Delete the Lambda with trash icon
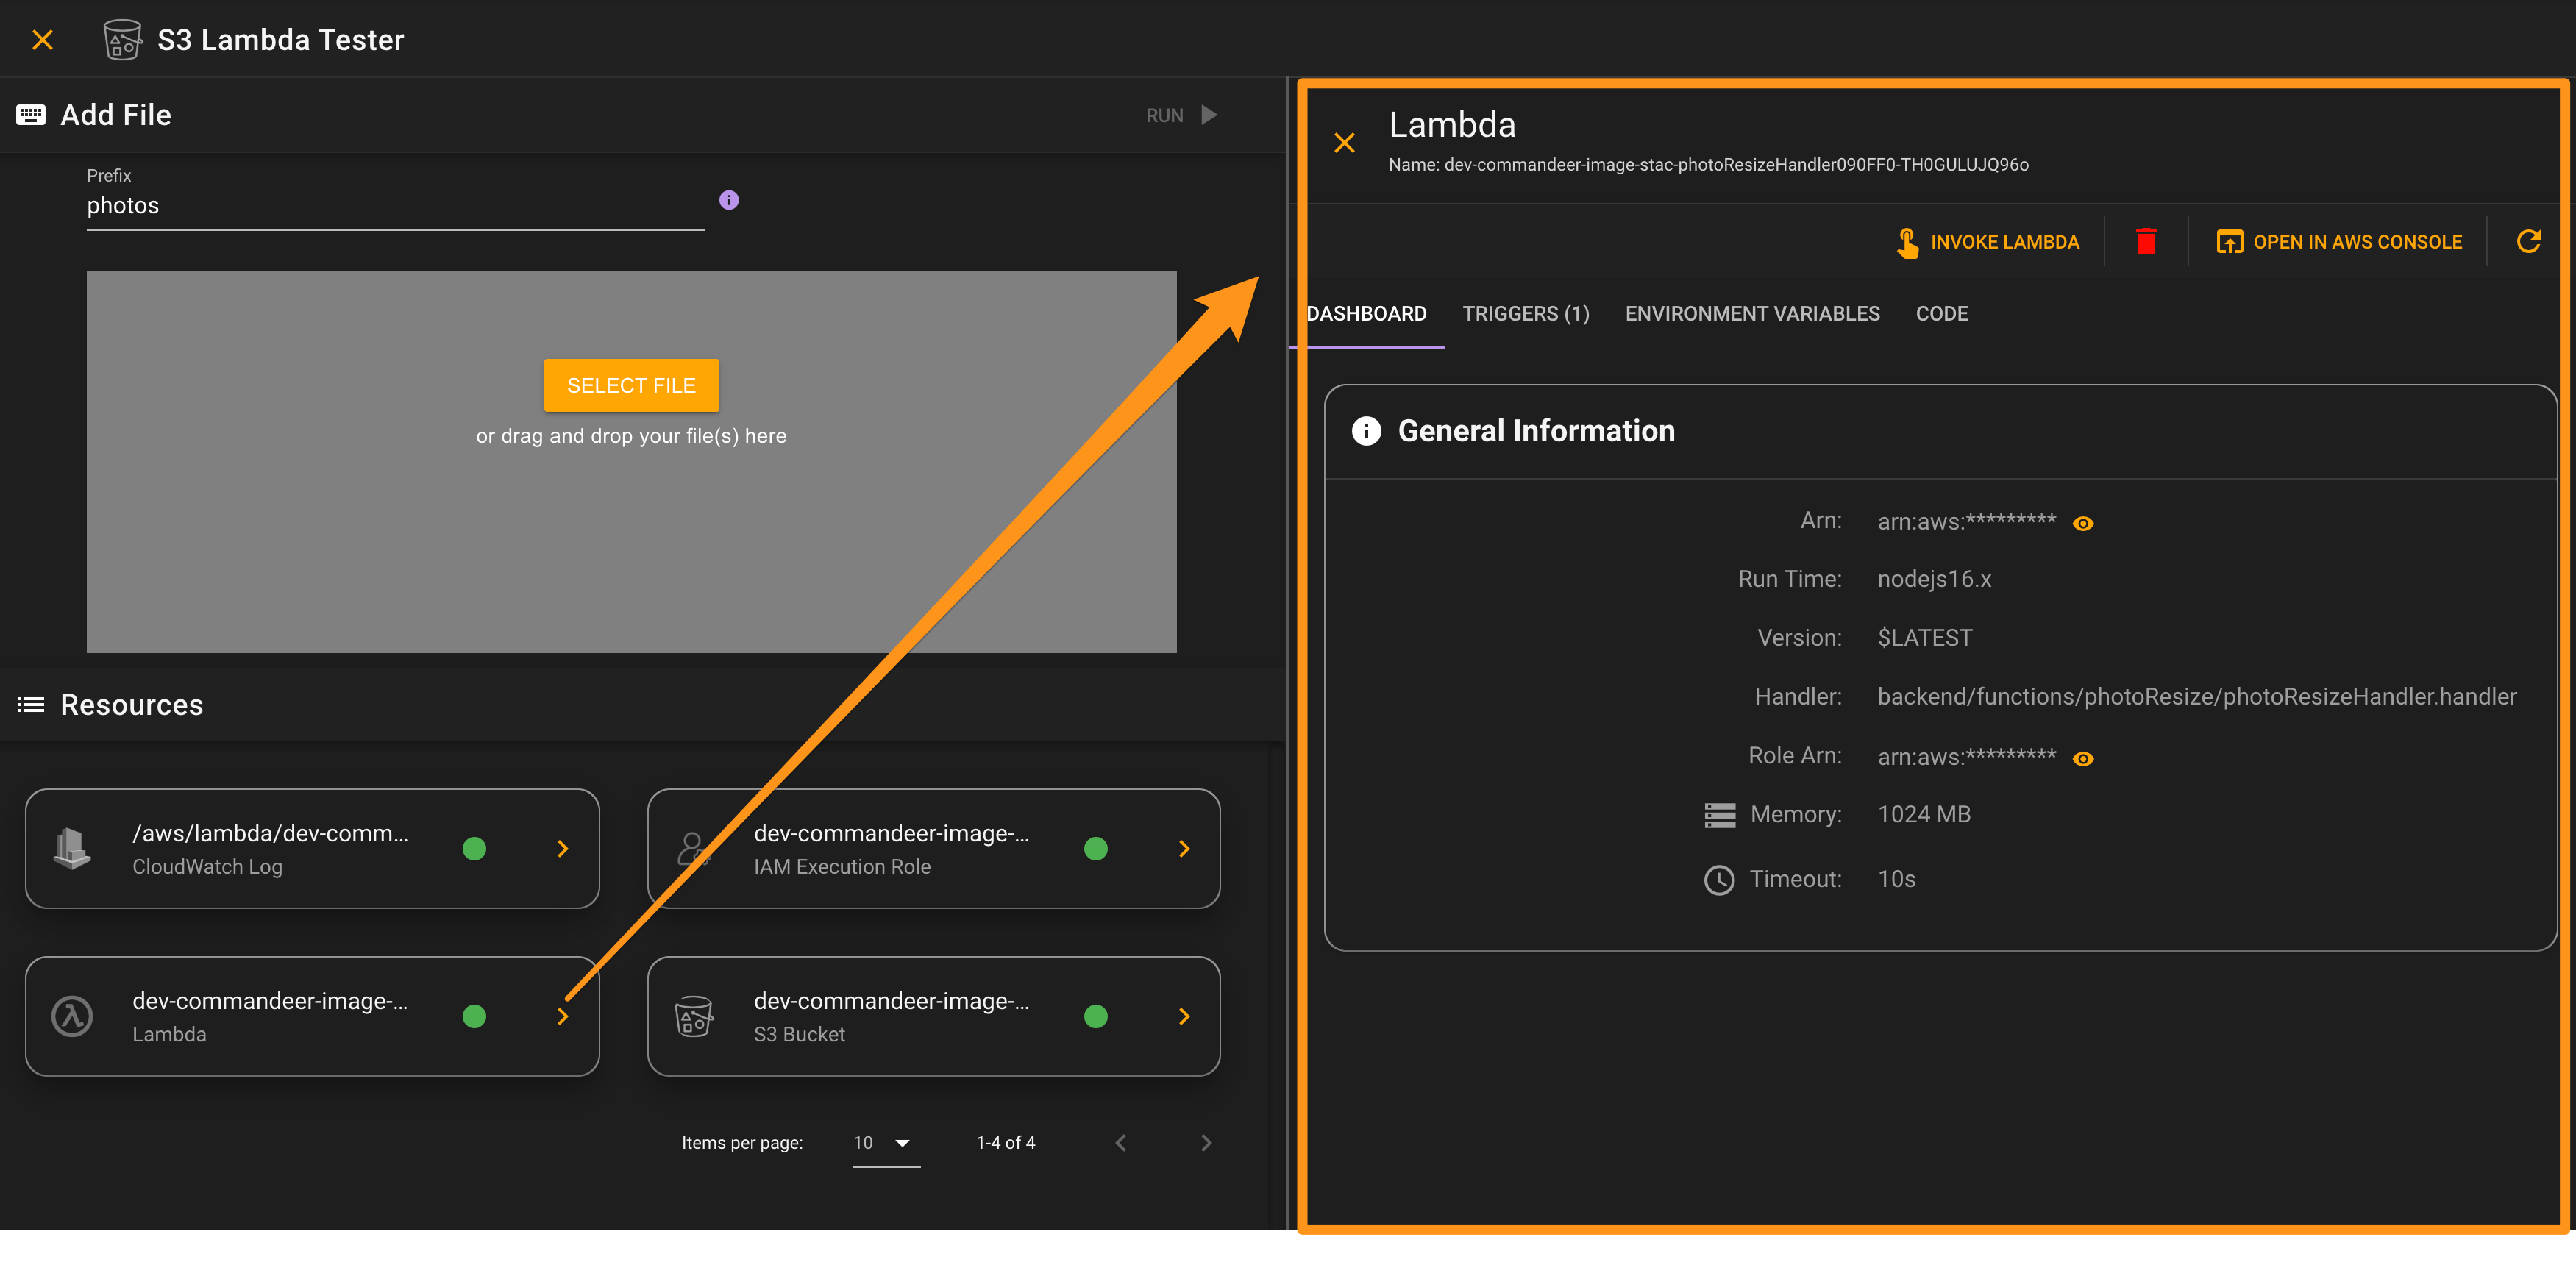 coord(2146,242)
